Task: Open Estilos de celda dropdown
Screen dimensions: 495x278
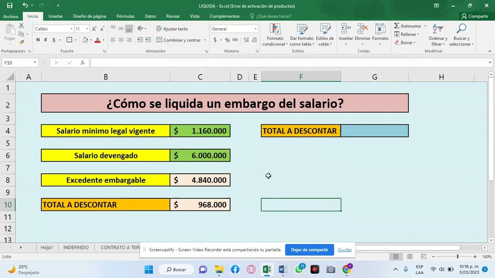Action: pos(324,35)
